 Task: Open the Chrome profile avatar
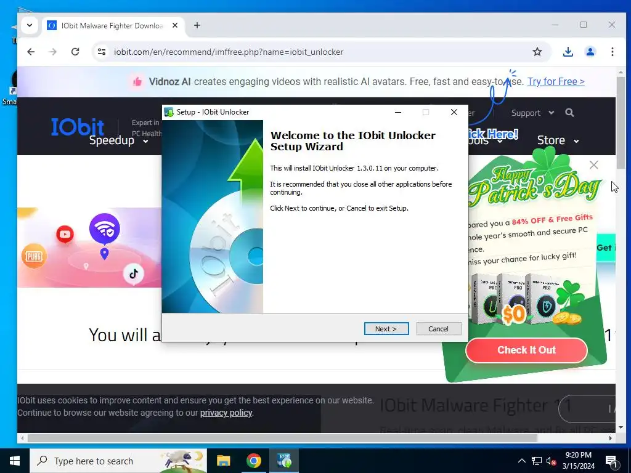coord(590,52)
